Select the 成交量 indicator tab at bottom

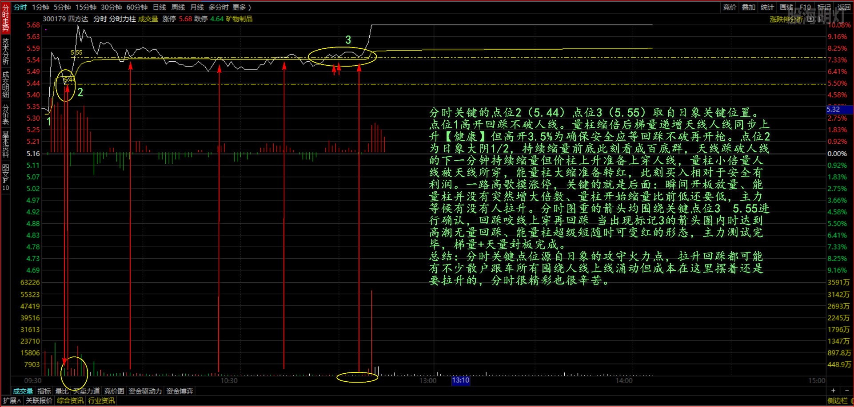point(23,391)
